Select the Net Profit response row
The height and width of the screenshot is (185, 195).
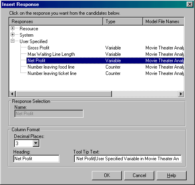[105, 61]
